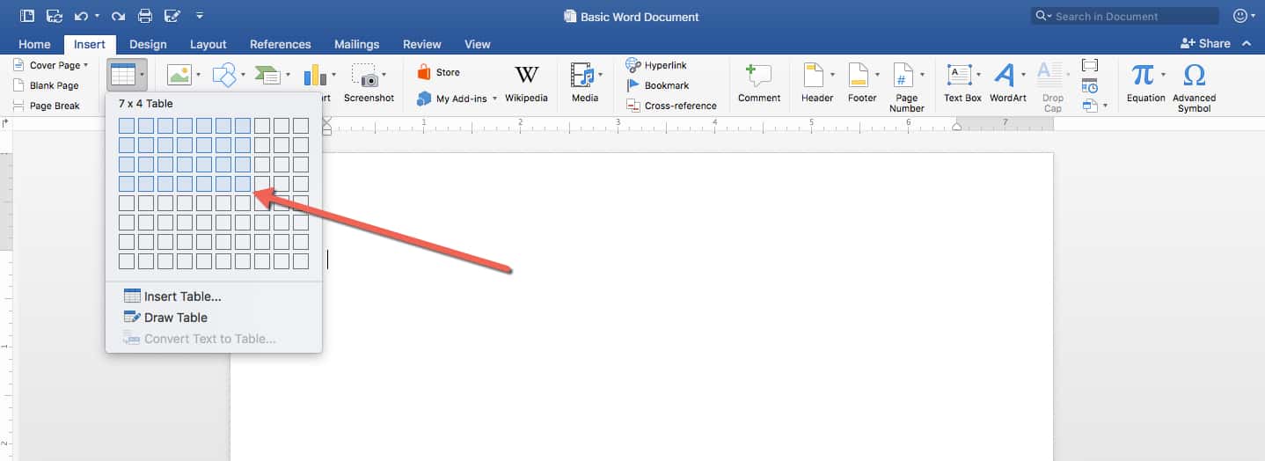Viewport: 1265px width, 461px height.
Task: Click the Store icon
Action: pyautogui.click(x=425, y=72)
